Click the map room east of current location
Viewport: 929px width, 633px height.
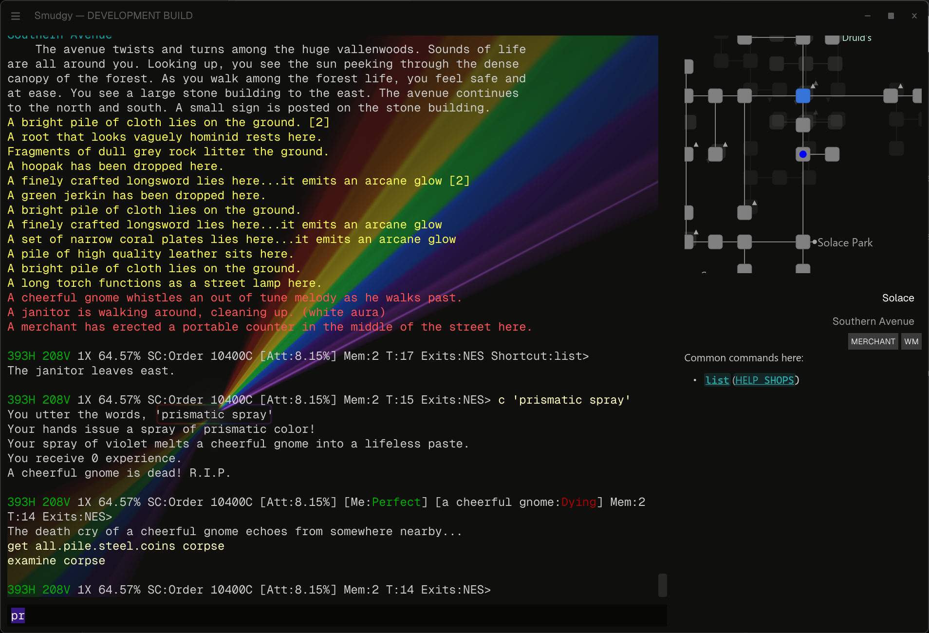pyautogui.click(x=832, y=154)
